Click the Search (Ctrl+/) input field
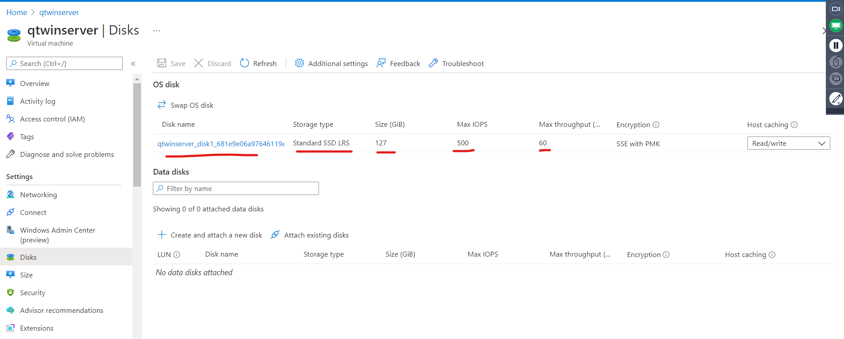 64,63
